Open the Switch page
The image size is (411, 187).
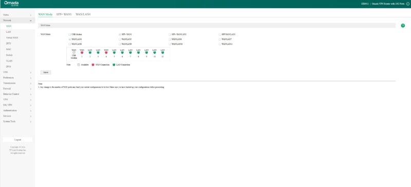[x=17, y=55]
